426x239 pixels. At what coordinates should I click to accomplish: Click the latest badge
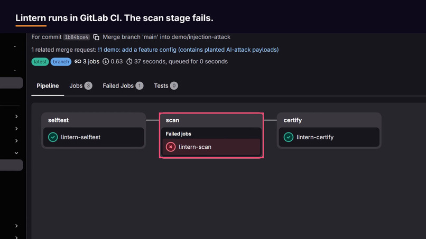pos(40,62)
